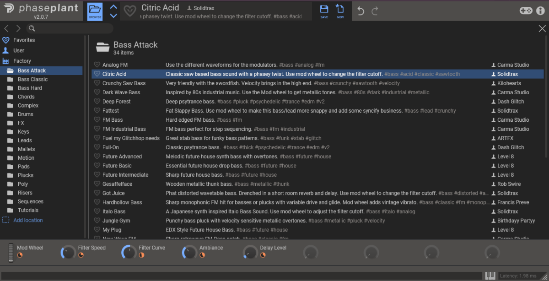
Task: Click the large Bass Attack folder header icon
Action: click(102, 47)
